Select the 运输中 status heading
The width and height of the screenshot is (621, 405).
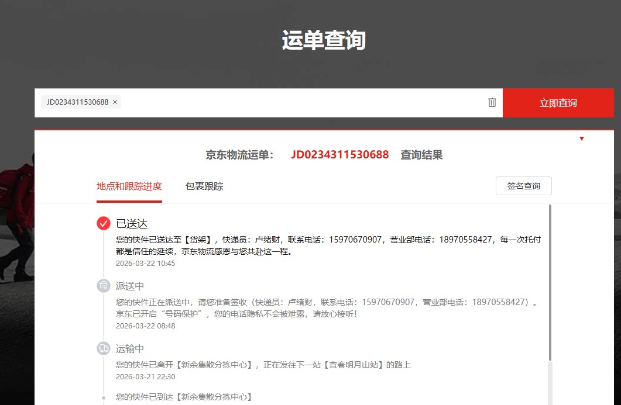(130, 349)
